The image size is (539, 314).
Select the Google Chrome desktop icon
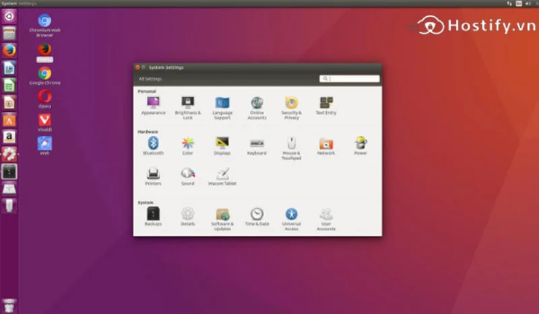click(44, 75)
